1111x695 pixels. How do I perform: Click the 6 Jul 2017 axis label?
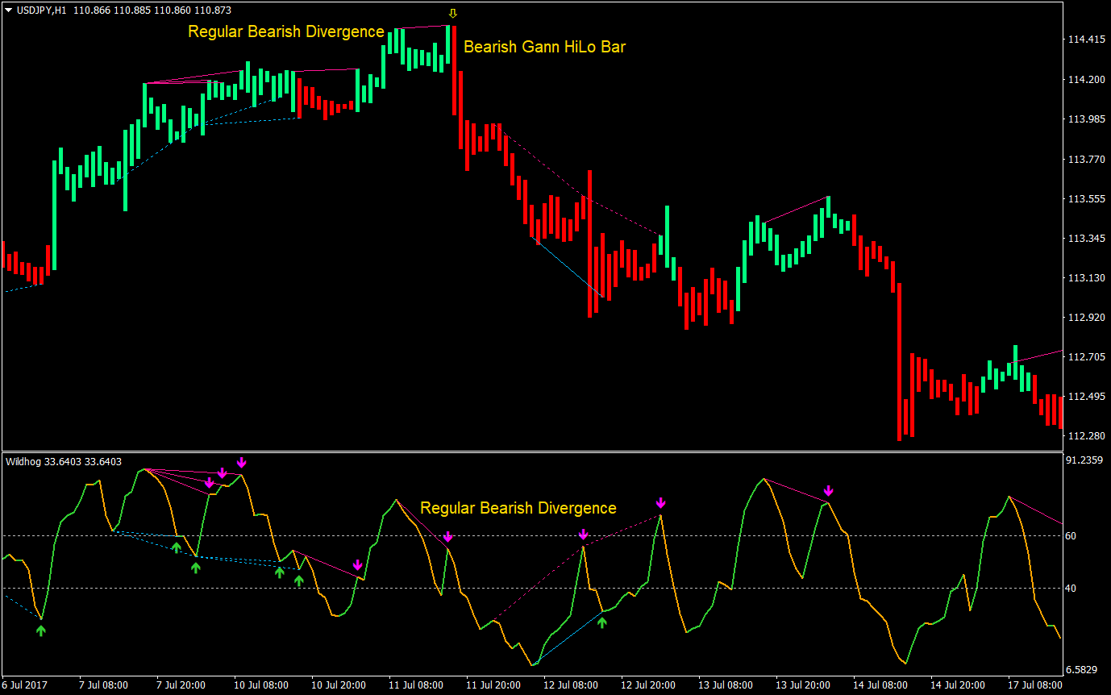(26, 685)
